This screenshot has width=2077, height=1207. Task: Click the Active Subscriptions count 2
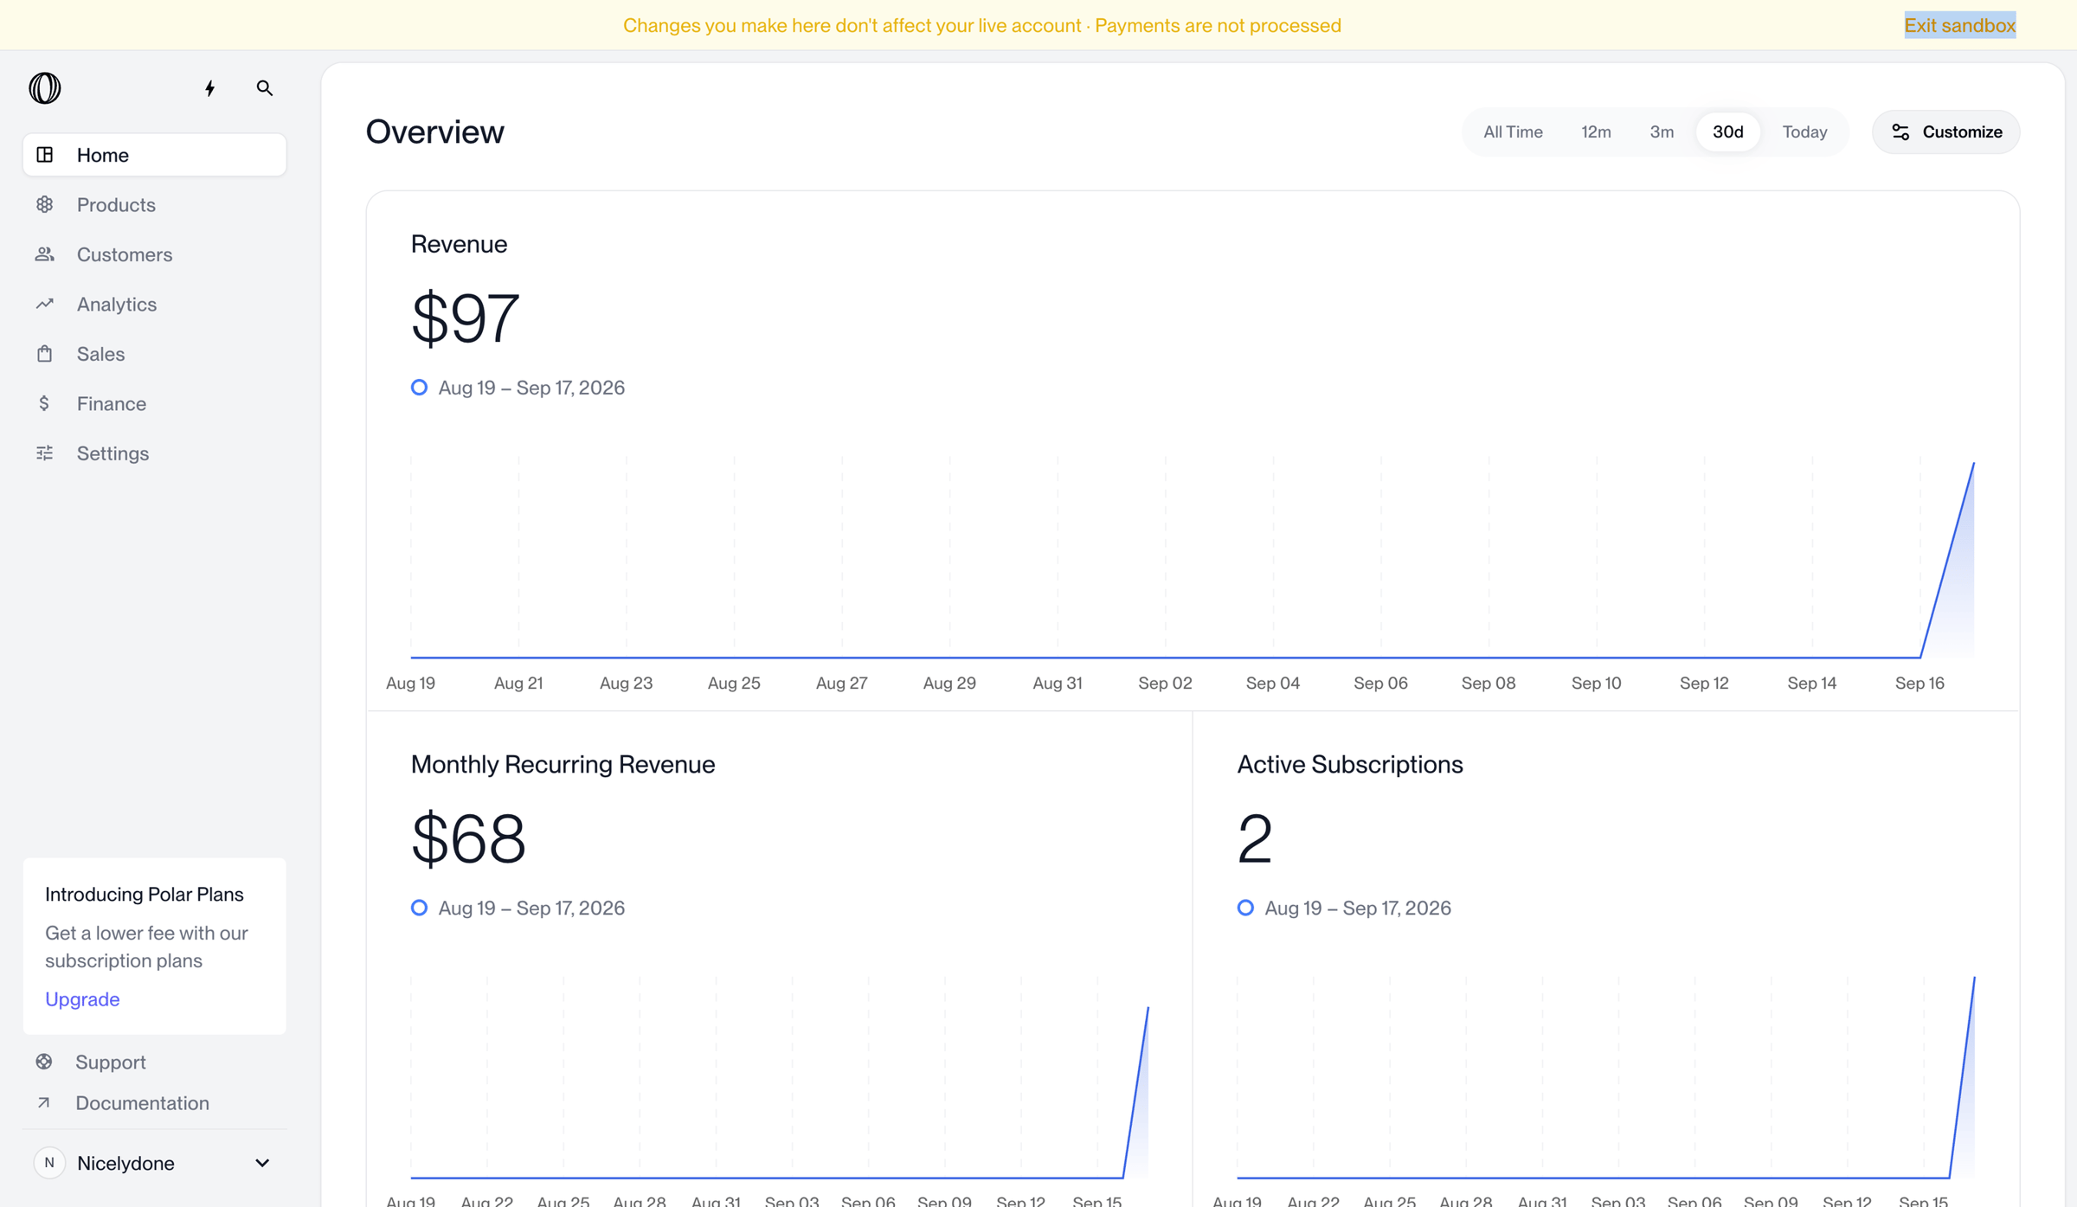(x=1255, y=838)
